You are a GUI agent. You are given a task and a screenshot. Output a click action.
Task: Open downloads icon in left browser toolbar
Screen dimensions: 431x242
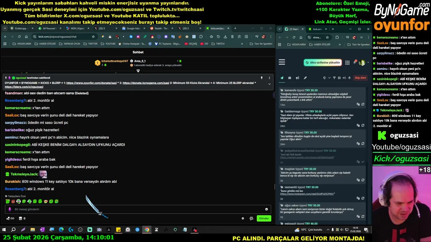pos(225,37)
